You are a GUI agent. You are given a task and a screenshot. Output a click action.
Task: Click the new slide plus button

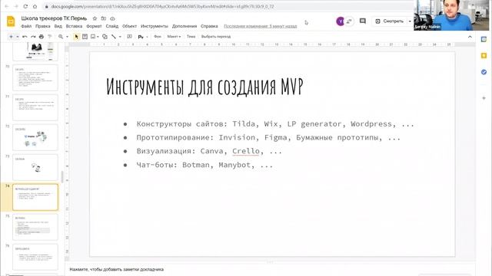click(x=11, y=37)
